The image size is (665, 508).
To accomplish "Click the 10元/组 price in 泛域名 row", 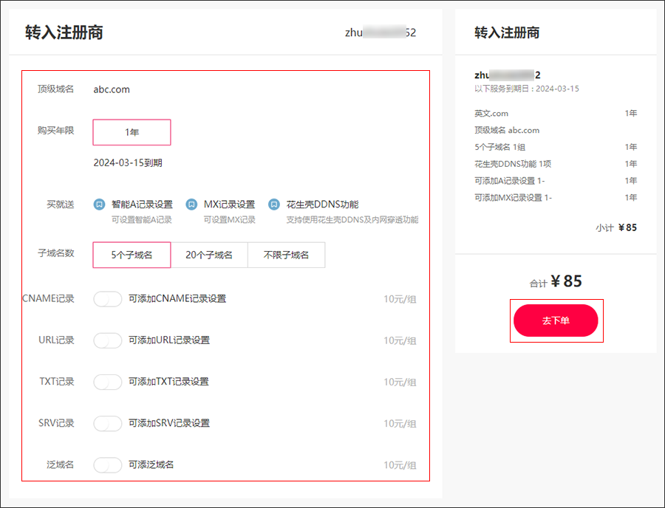I will click(x=400, y=465).
